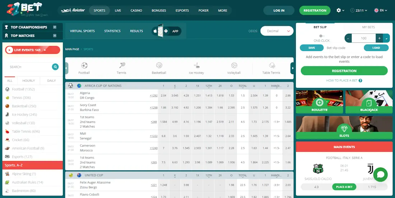The image size is (395, 198).
Task: Follow the Main Page breadcrumb link
Action: coord(72,49)
